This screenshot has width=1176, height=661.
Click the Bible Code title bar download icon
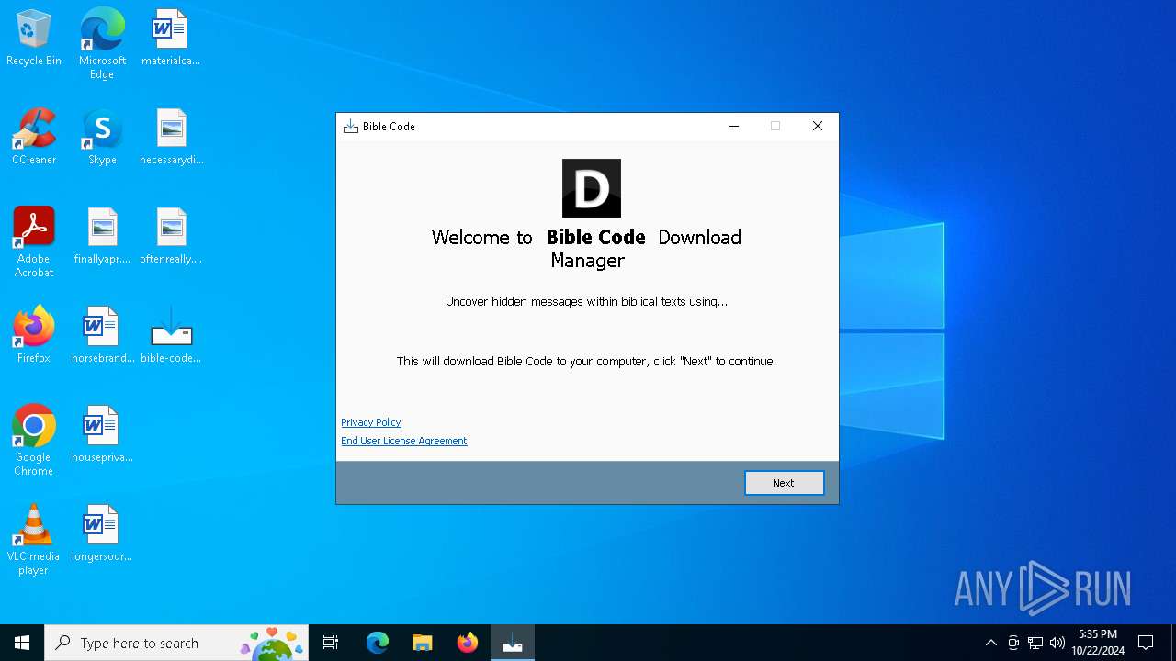pyautogui.click(x=350, y=127)
